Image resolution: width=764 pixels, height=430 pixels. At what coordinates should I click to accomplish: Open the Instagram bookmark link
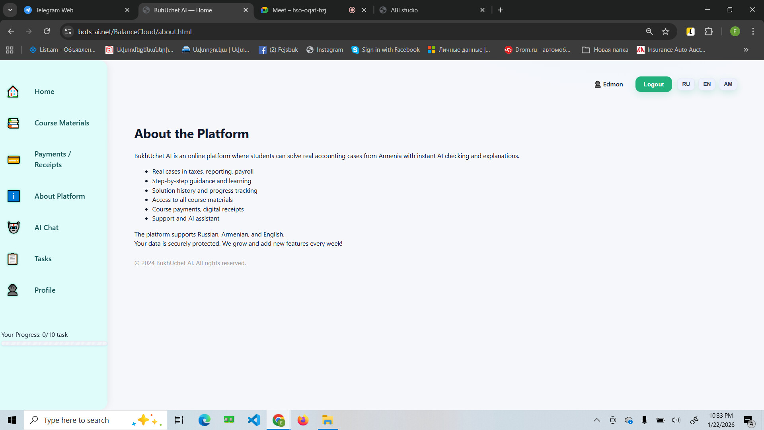pos(325,50)
